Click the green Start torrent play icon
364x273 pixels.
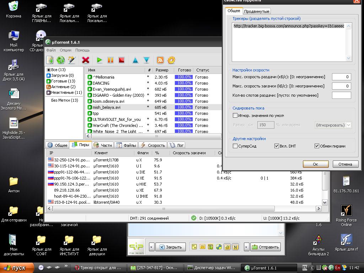(100, 60)
